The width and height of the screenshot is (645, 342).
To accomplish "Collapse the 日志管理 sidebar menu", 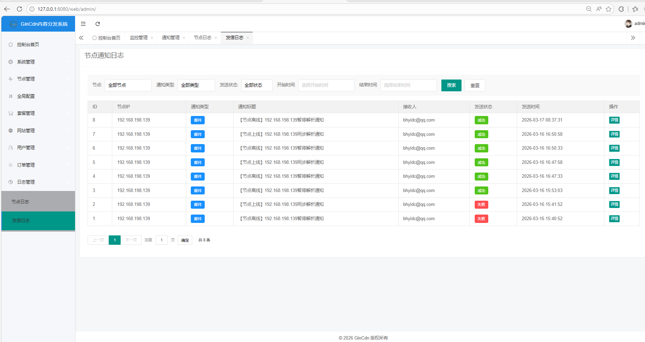I will point(38,182).
